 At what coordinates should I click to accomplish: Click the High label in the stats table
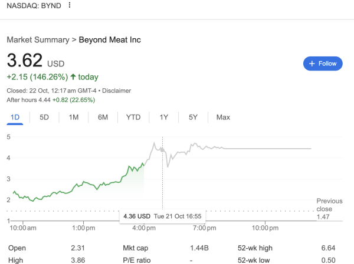15,260
